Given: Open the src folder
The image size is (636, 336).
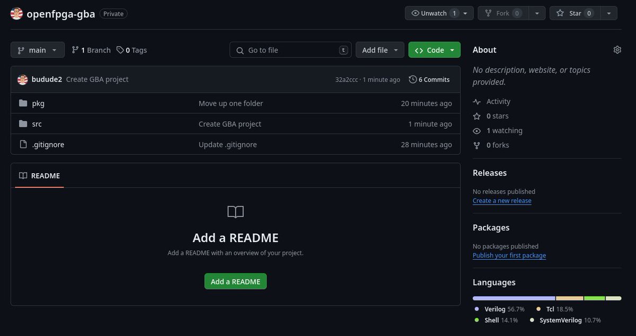Looking at the screenshot, I should click(37, 123).
